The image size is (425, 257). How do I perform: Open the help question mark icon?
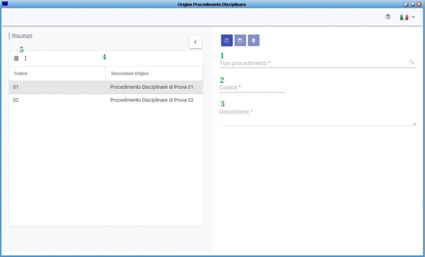pyautogui.click(x=388, y=17)
